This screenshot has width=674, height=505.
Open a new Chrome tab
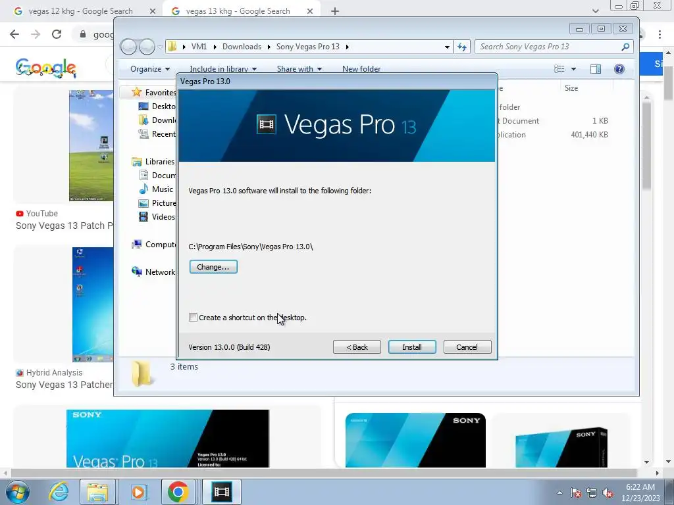tap(335, 11)
